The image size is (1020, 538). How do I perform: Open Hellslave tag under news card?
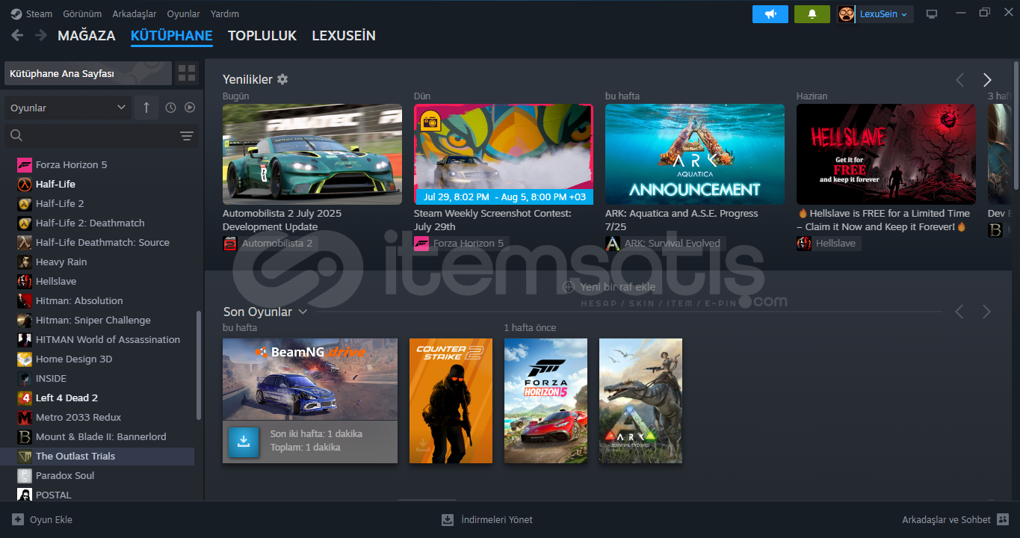pyautogui.click(x=829, y=243)
